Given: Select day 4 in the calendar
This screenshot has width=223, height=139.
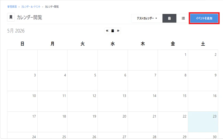Looking at the screenshot, I should 52,81.
